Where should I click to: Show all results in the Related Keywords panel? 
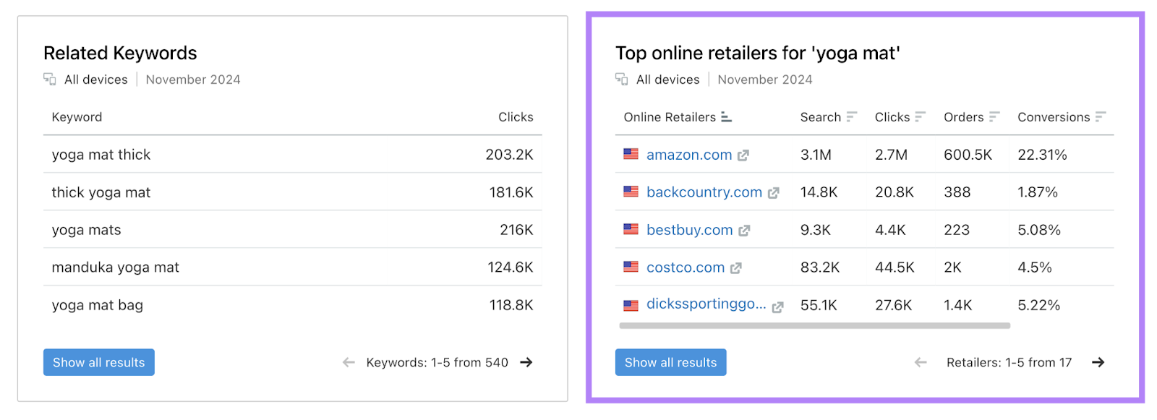pyautogui.click(x=98, y=361)
